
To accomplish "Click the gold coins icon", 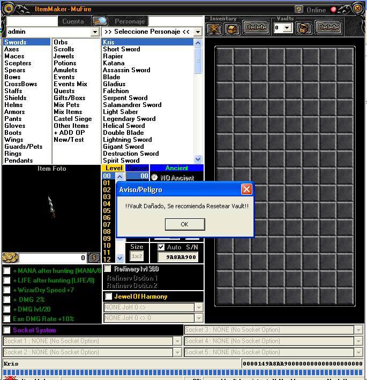I will 10,257.
